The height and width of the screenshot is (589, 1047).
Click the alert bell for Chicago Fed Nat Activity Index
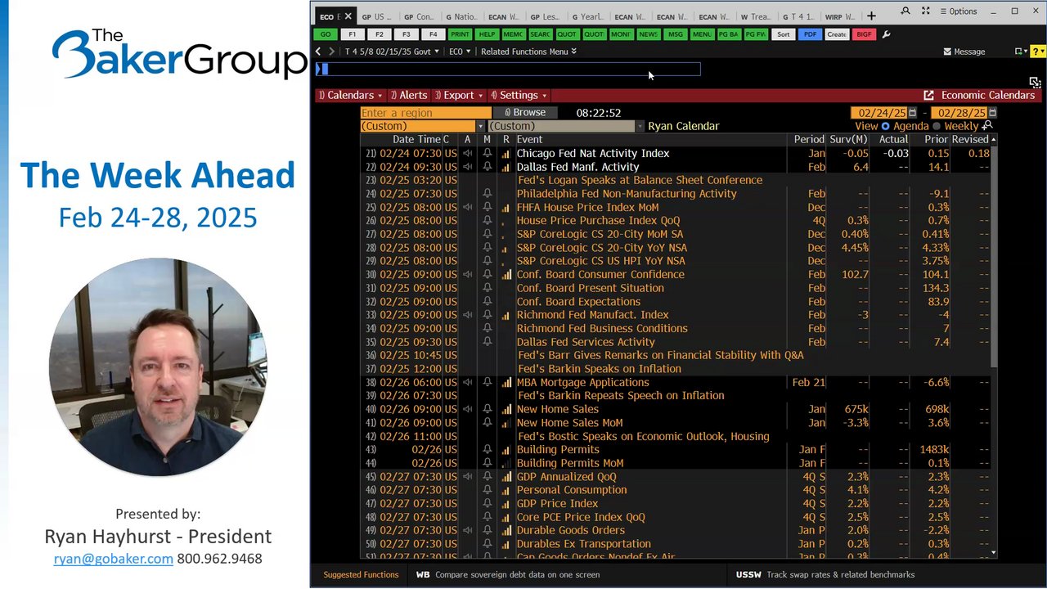click(488, 153)
